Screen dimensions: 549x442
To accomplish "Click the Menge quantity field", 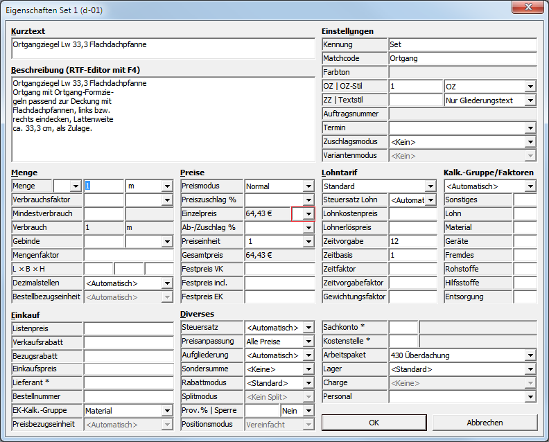I will [104, 186].
